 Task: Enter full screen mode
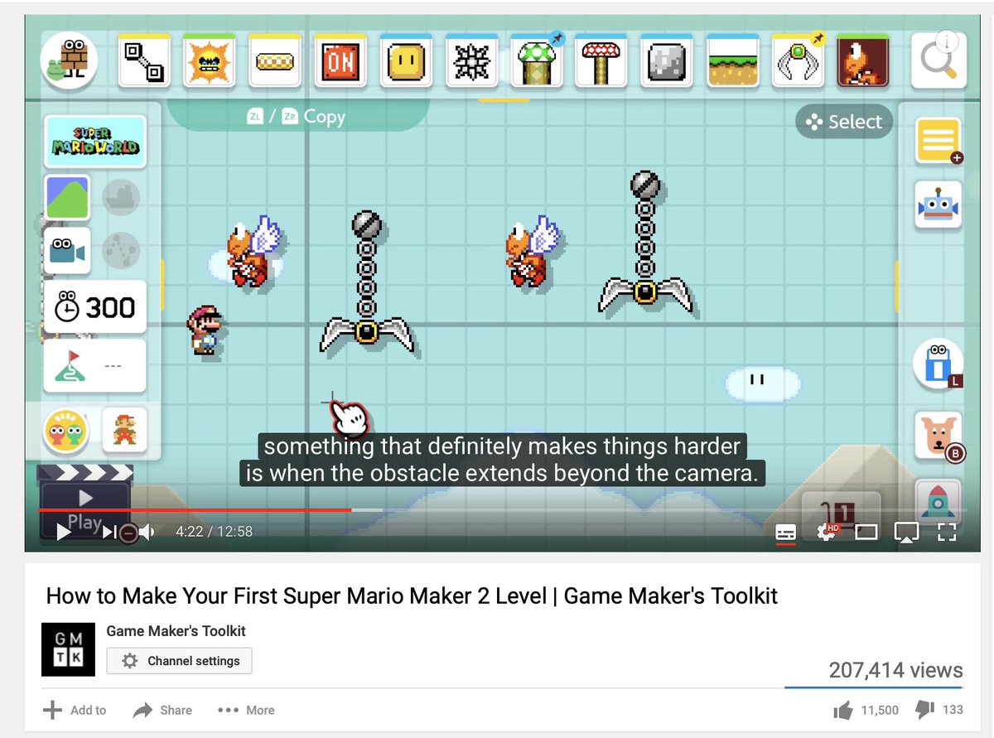tap(947, 532)
